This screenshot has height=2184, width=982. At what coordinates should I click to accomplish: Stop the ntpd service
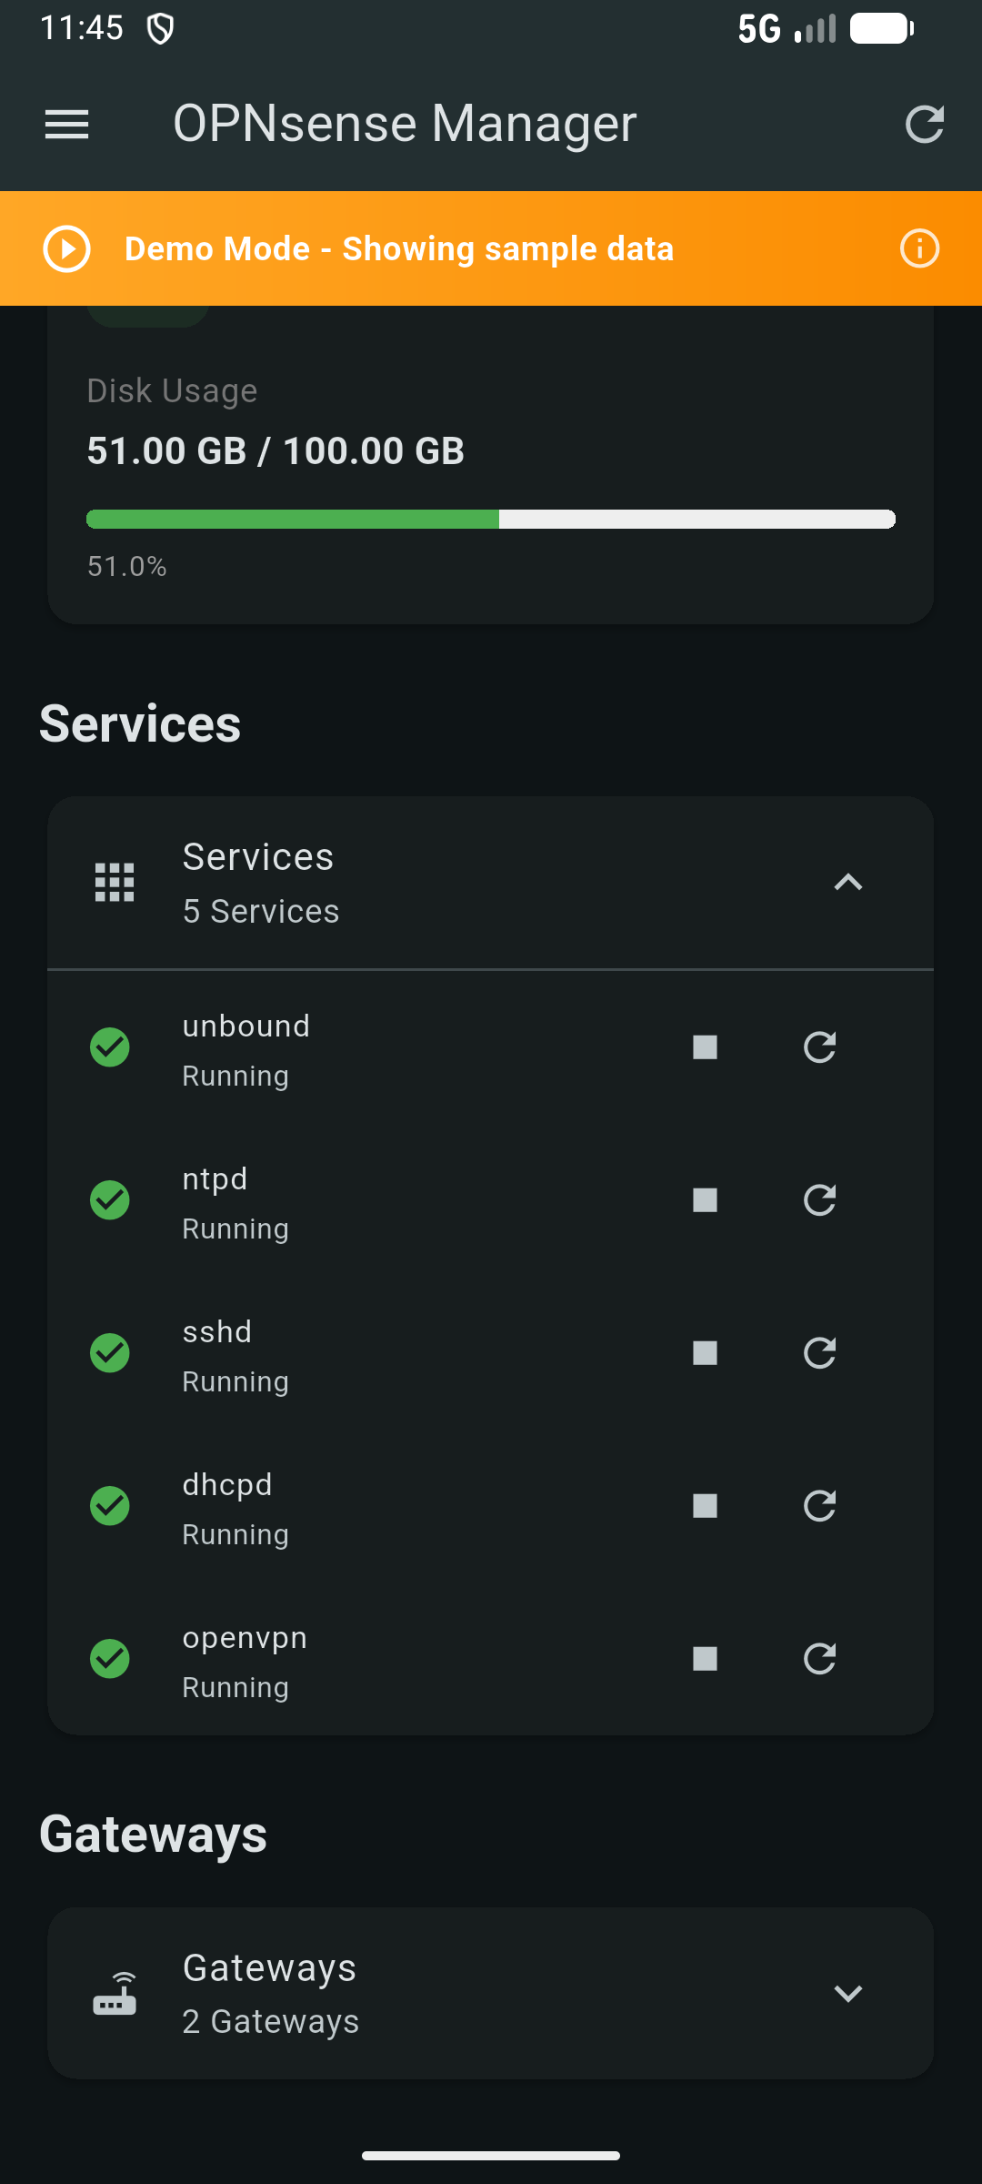[705, 1200]
